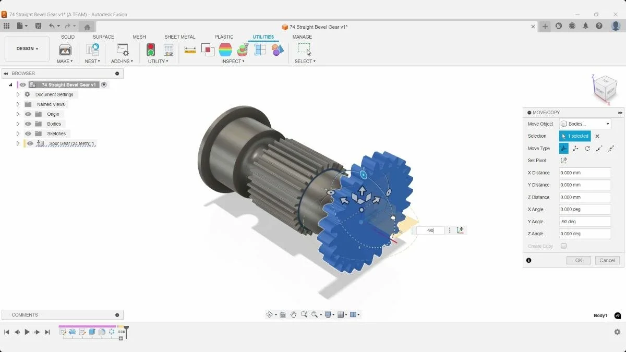Viewport: 626px width, 352px height.
Task: Switch to the MANAGE tab
Action: (302, 37)
